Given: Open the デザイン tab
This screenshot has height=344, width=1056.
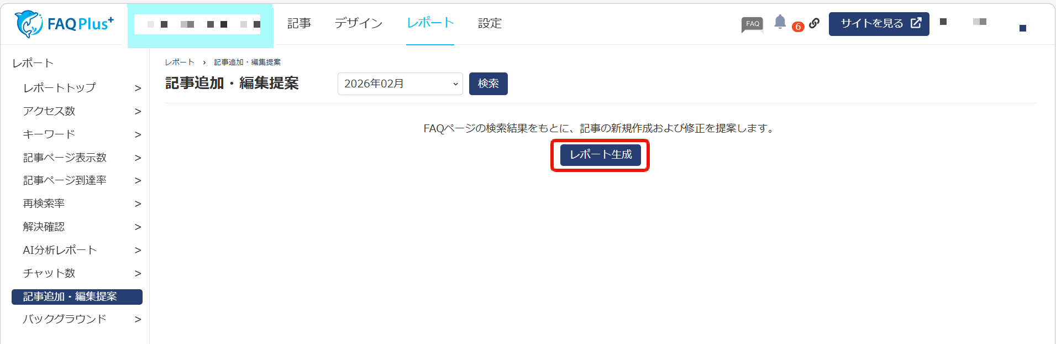Looking at the screenshot, I should 358,23.
